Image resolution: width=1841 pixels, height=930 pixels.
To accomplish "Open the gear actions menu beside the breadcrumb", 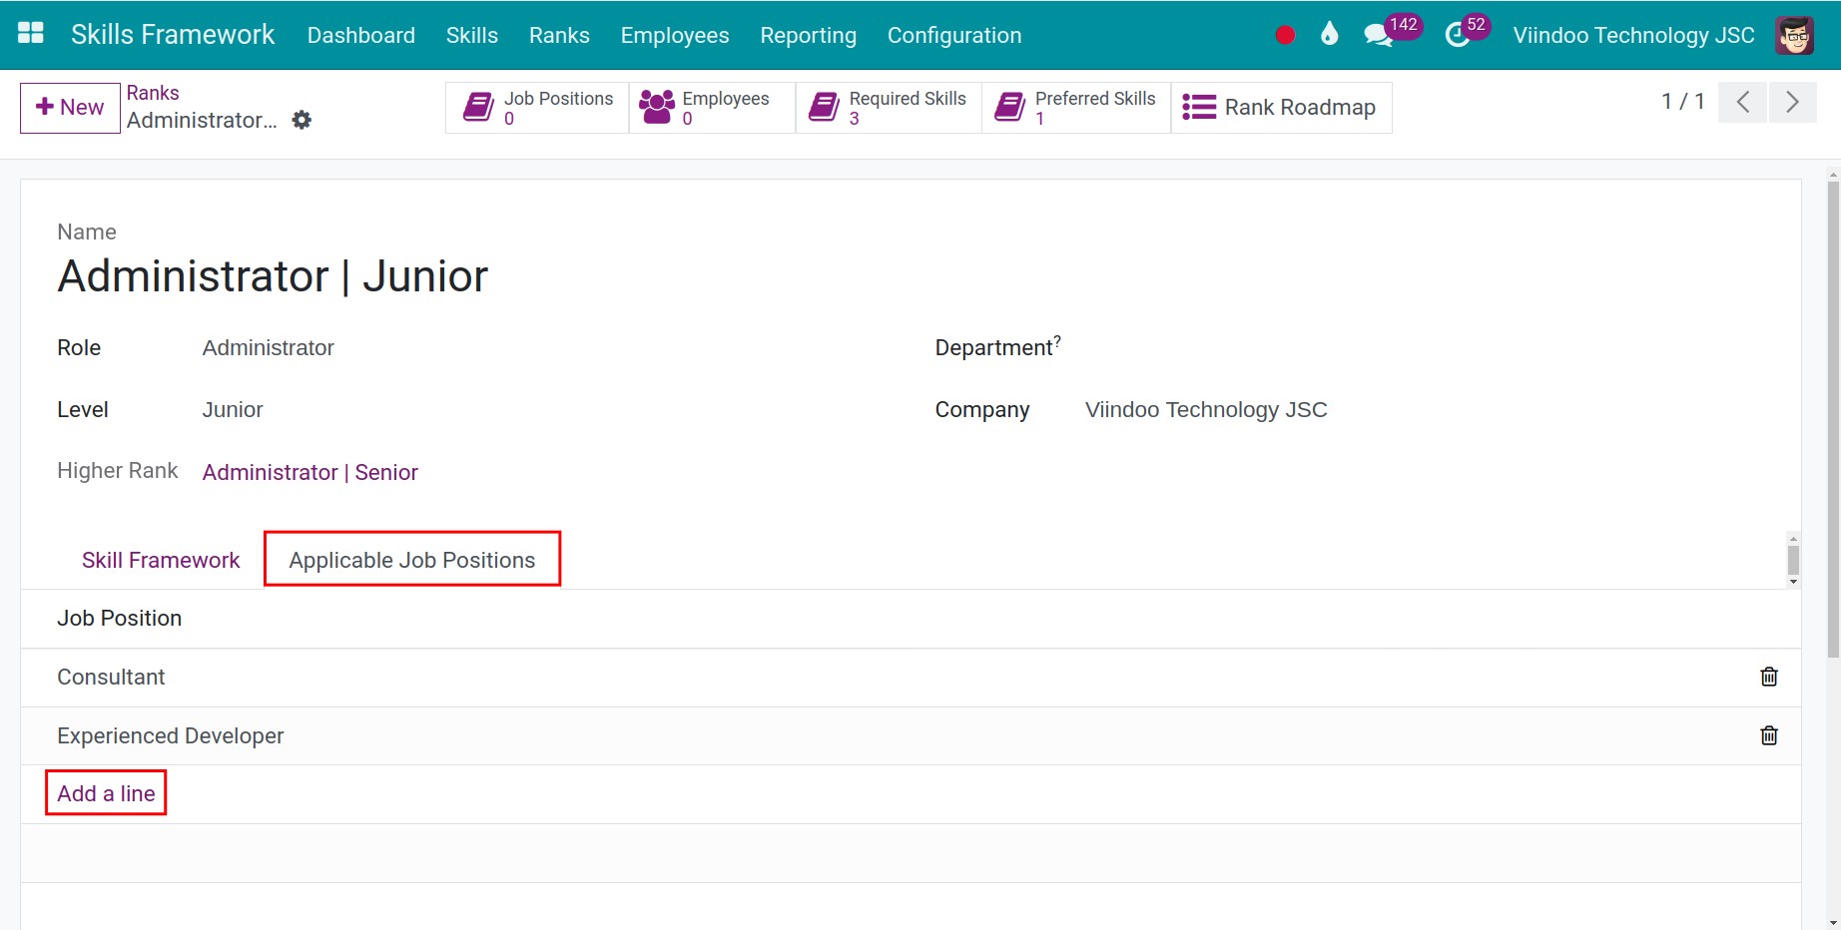I will click(x=302, y=120).
